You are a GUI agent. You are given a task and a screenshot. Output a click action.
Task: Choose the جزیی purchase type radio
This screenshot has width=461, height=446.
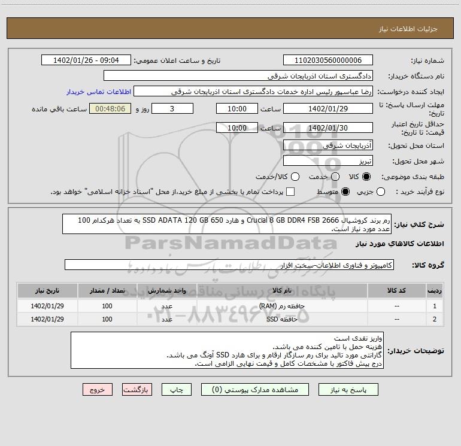click(381, 192)
